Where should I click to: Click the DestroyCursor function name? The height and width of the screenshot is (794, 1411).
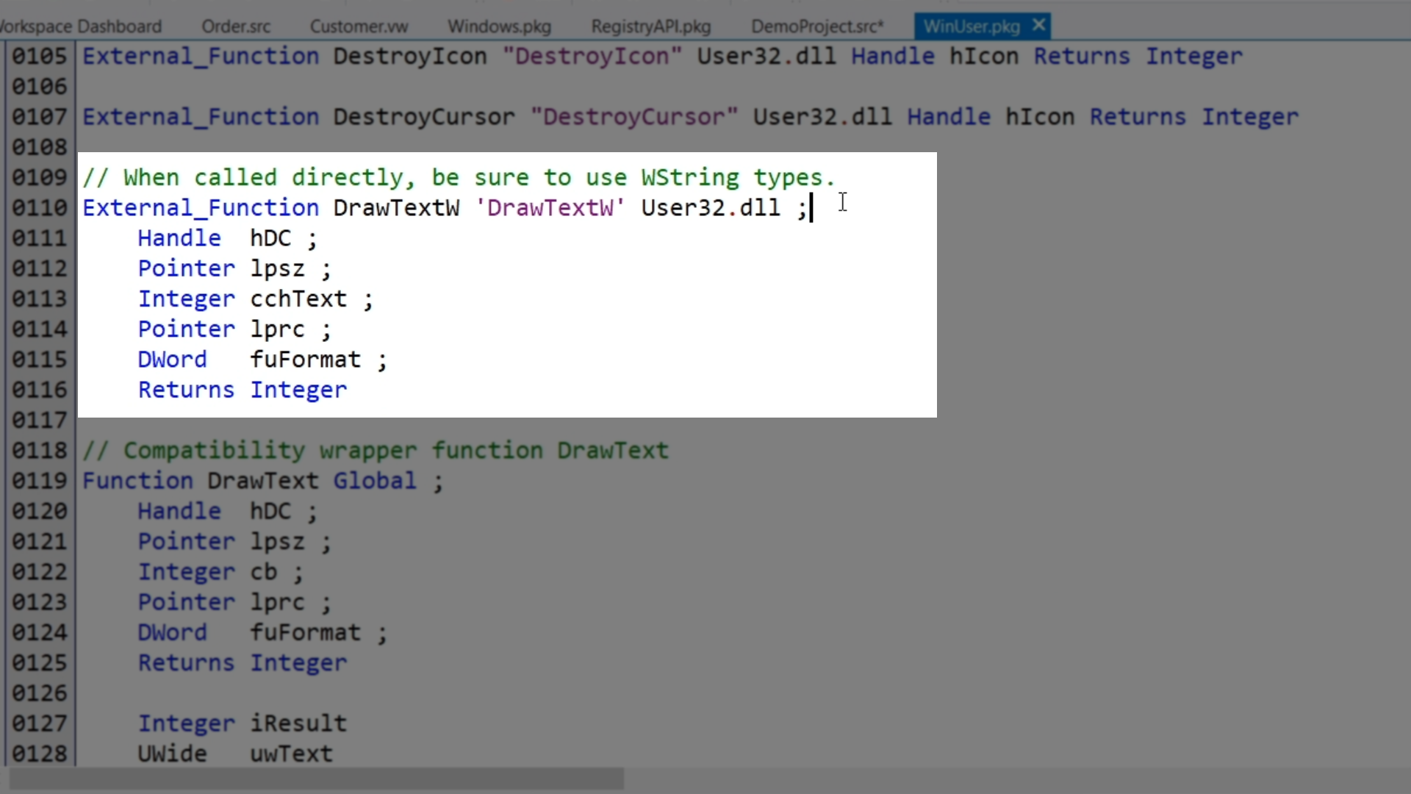point(424,117)
